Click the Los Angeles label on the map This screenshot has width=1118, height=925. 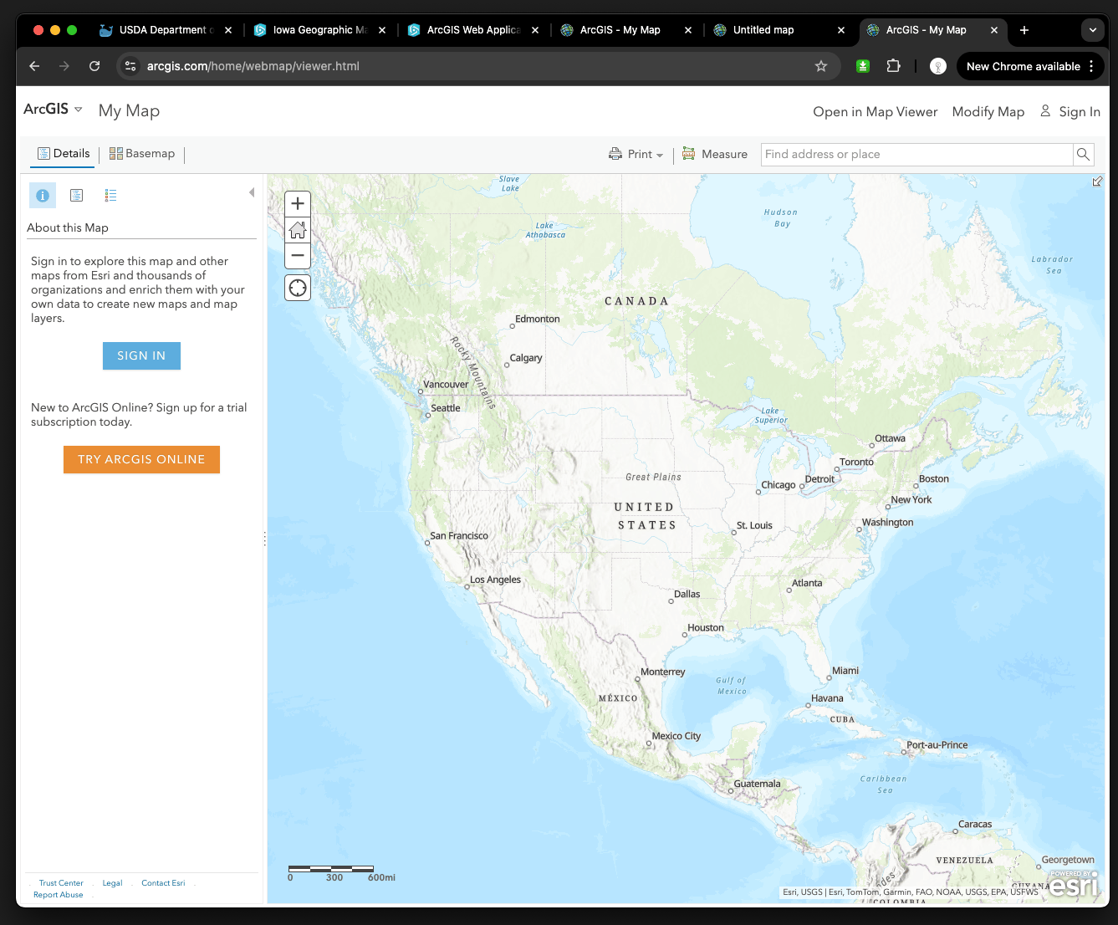tap(495, 580)
